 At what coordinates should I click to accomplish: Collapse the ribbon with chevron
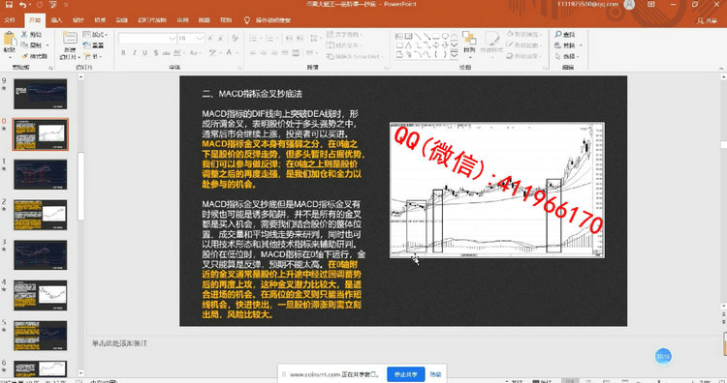pyautogui.click(x=721, y=69)
